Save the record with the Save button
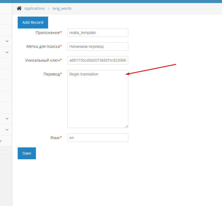 tap(27, 153)
